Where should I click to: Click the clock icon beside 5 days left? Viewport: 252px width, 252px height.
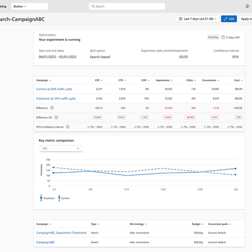(x=223, y=37)
